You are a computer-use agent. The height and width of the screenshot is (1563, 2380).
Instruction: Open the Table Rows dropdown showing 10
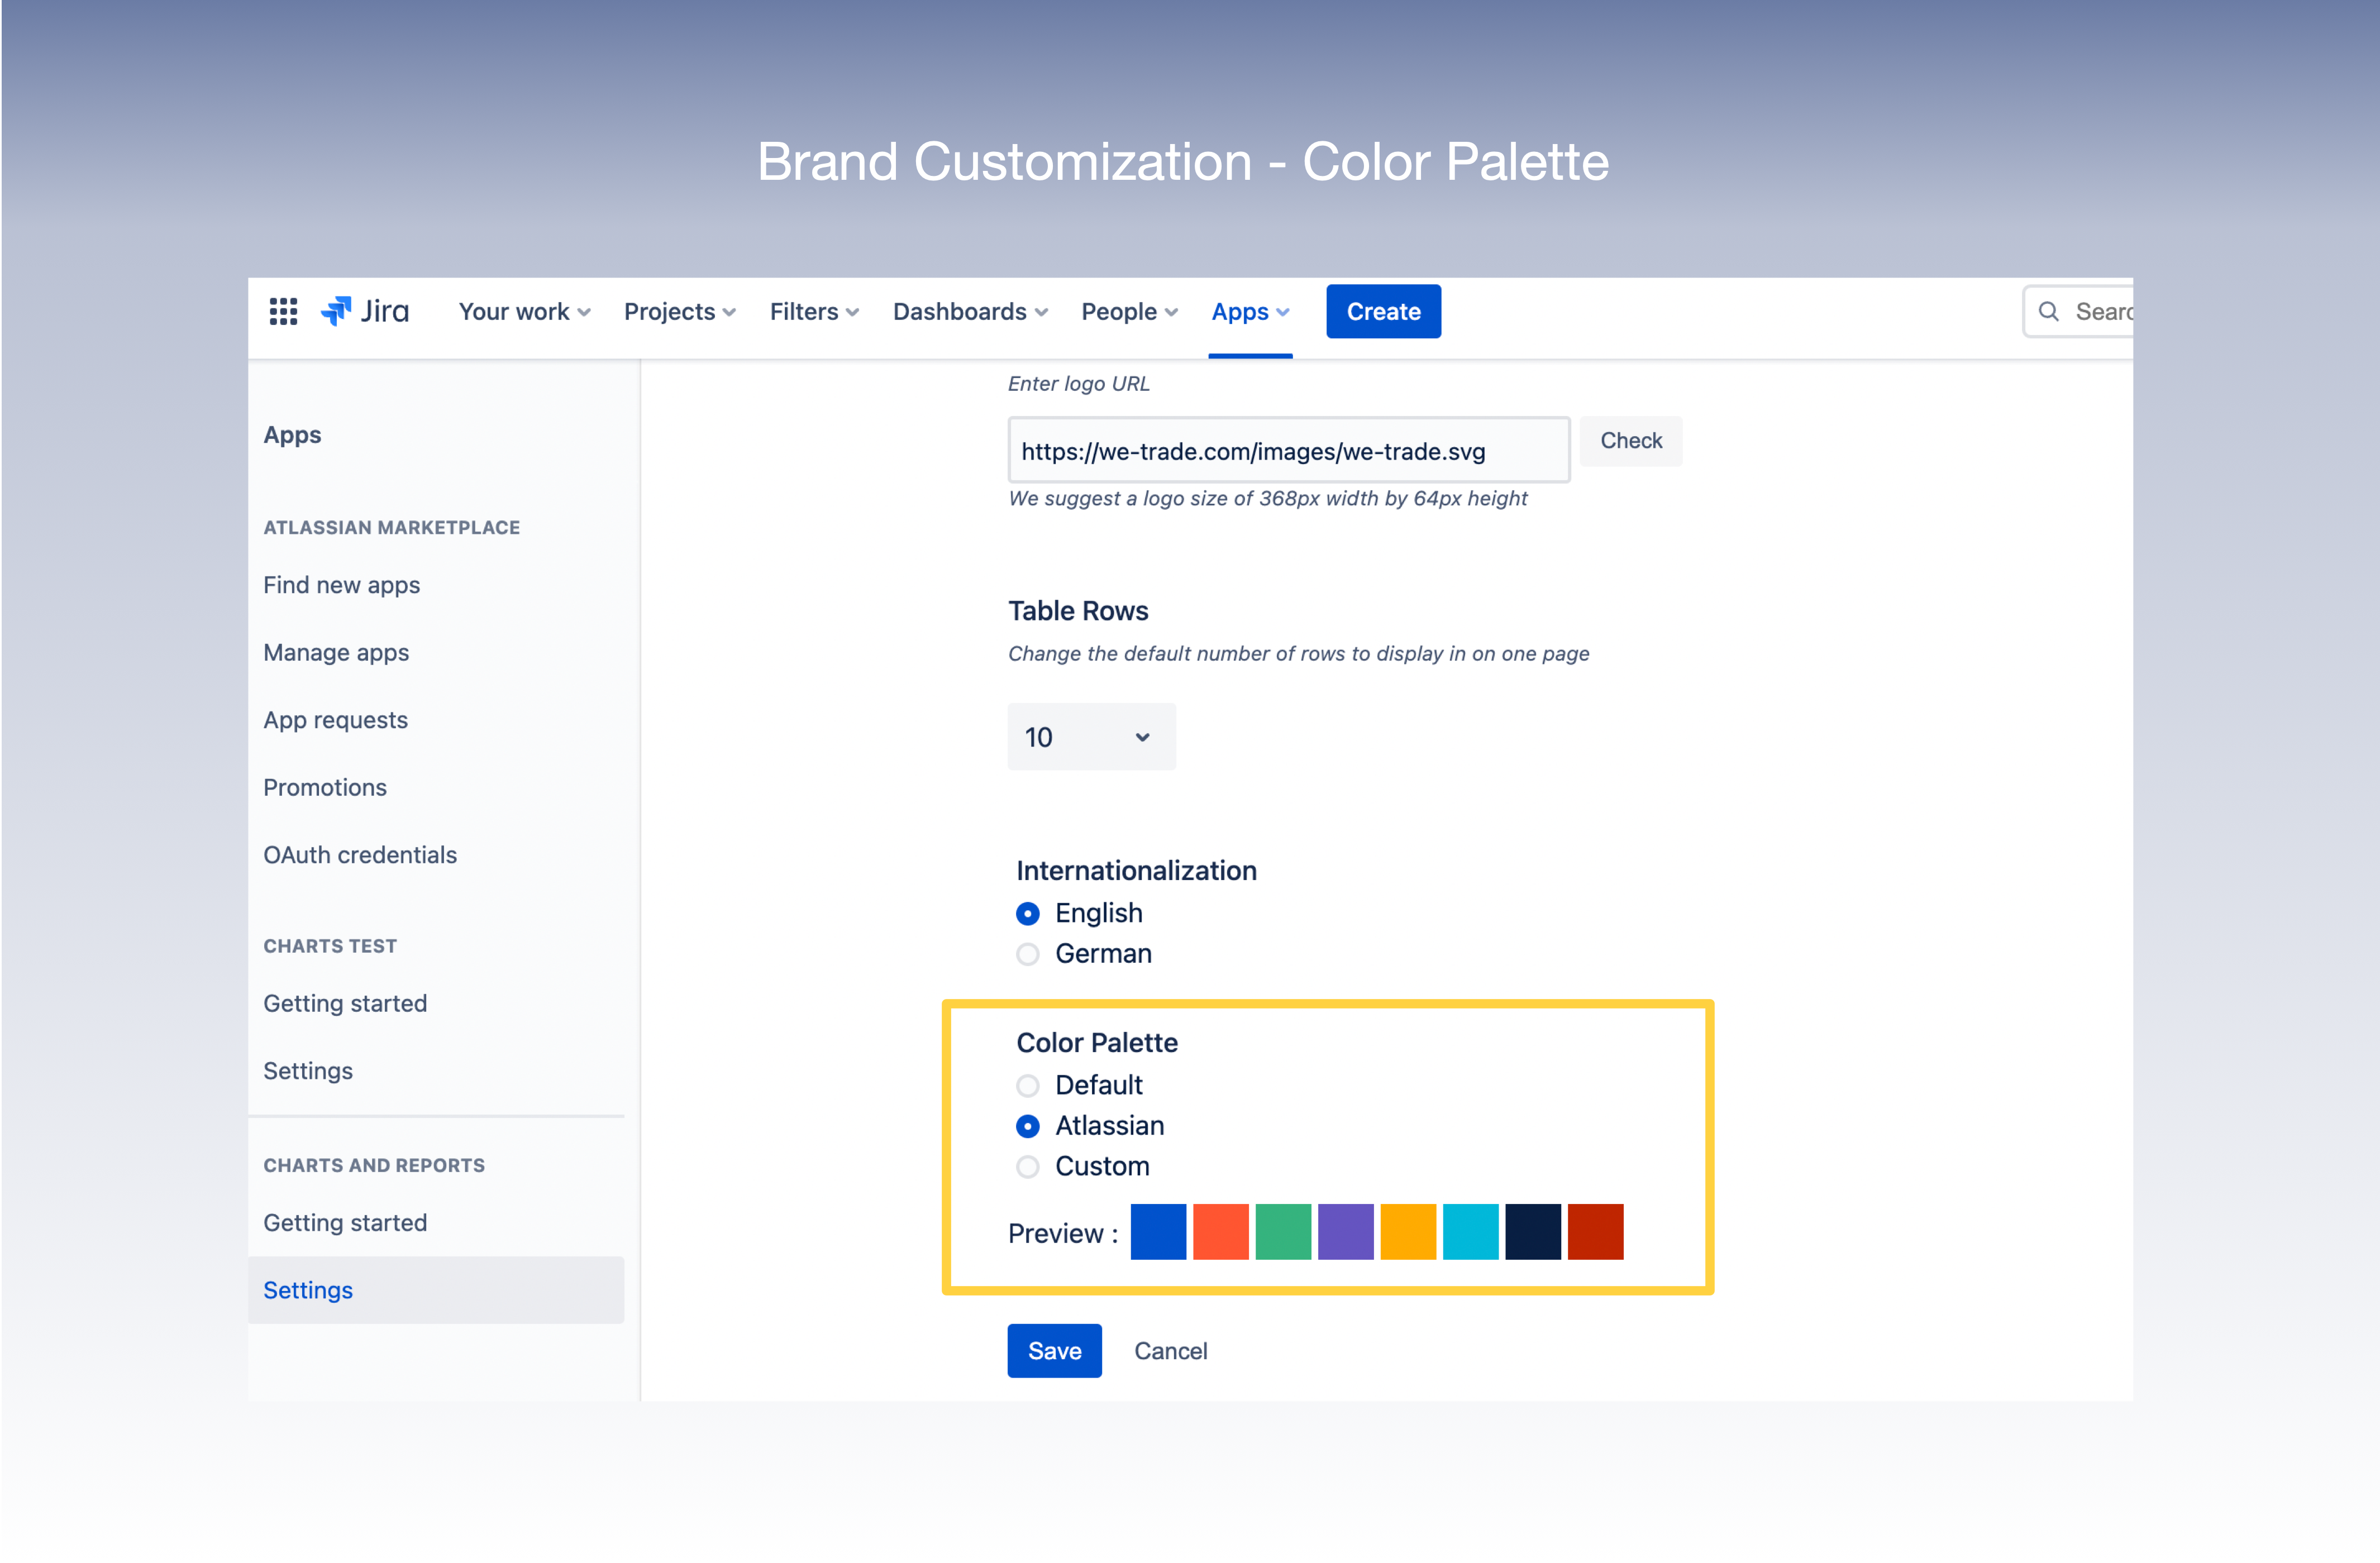click(x=1091, y=737)
